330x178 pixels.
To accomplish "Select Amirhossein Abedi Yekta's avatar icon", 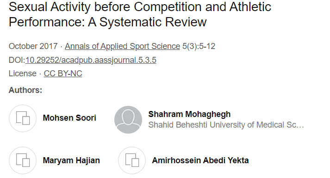I will tap(132, 160).
